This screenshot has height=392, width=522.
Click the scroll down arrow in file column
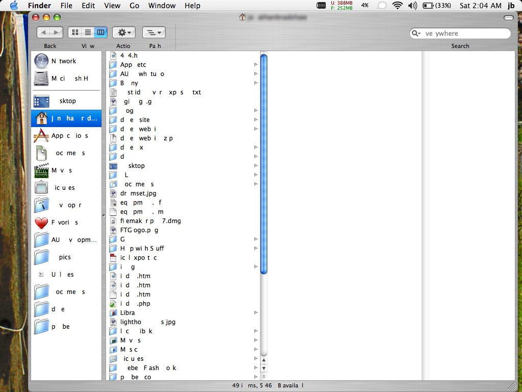click(x=264, y=369)
